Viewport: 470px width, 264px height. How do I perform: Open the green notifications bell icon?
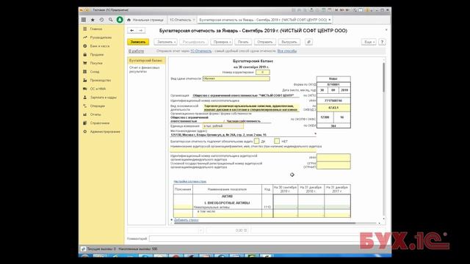(x=120, y=20)
